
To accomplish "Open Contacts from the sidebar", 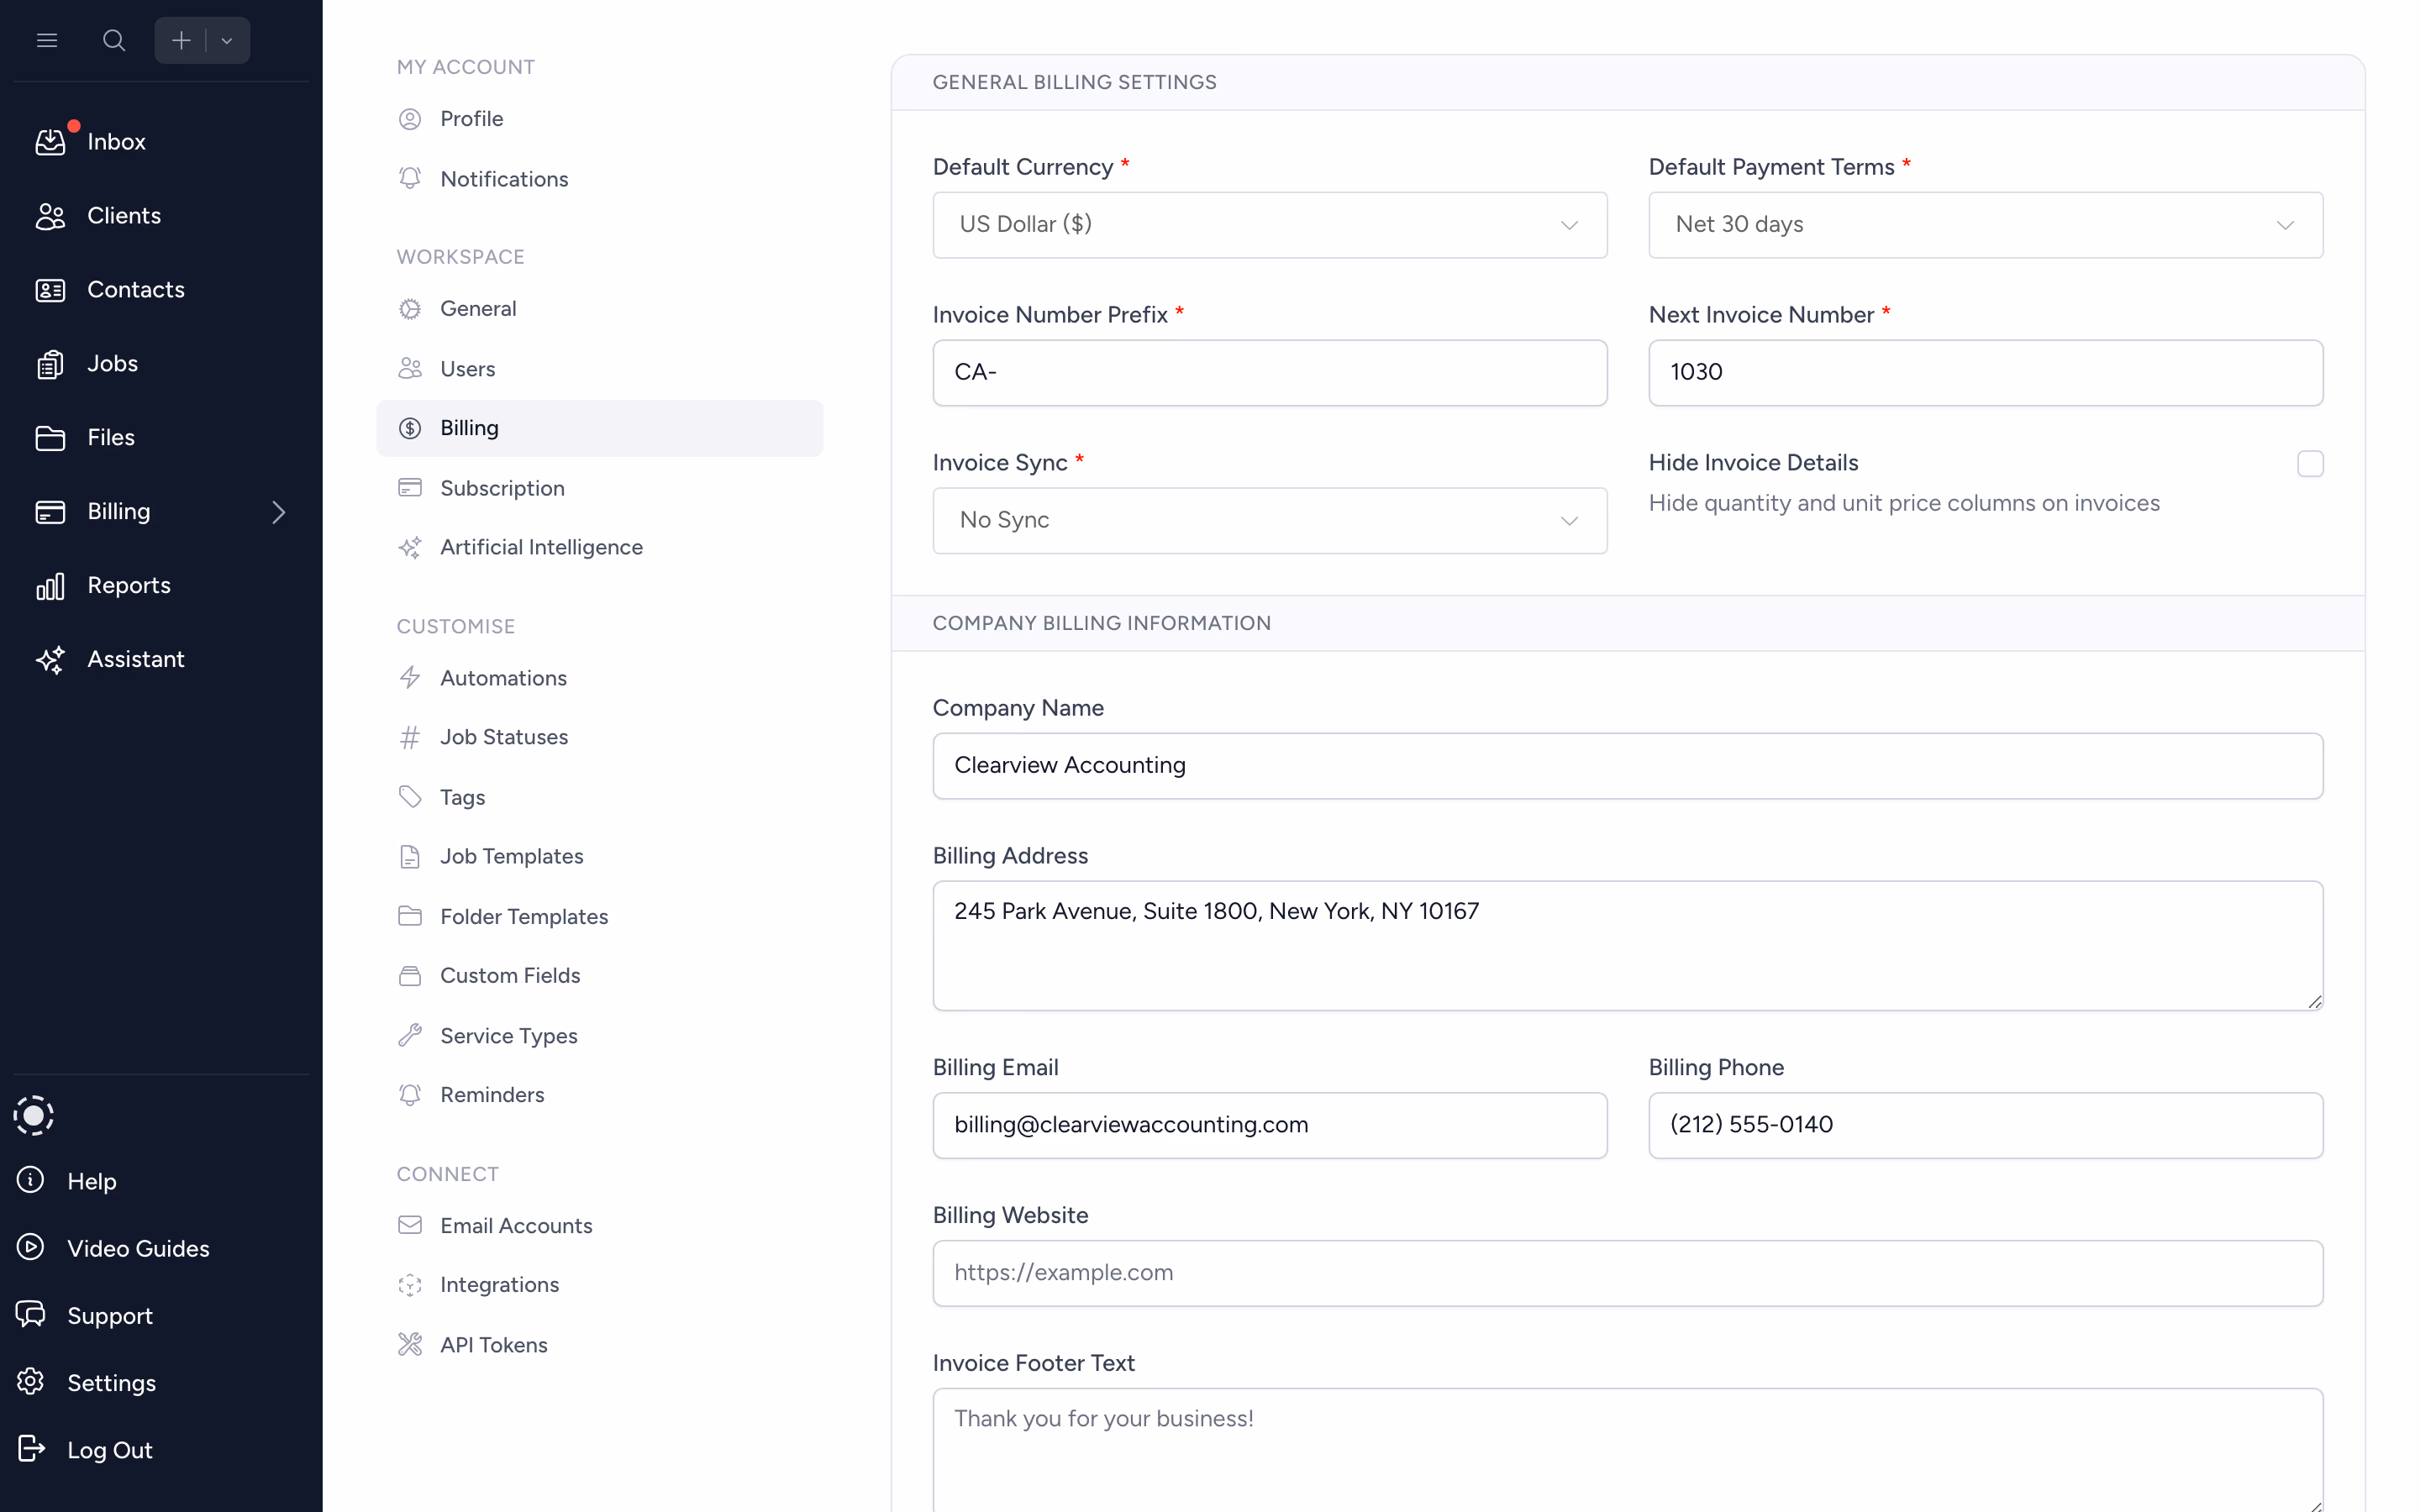I will (x=137, y=289).
